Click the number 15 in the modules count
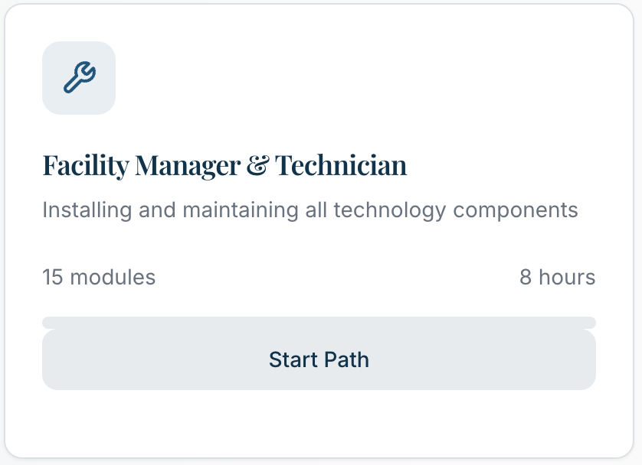Screen dimensions: 642x465 pyautogui.click(x=52, y=277)
